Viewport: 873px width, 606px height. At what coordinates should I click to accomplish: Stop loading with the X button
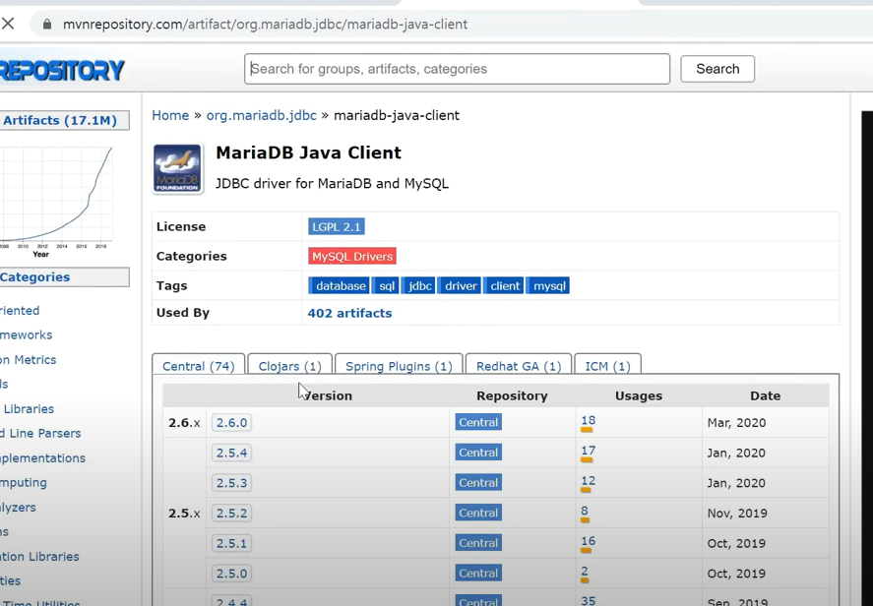point(8,24)
